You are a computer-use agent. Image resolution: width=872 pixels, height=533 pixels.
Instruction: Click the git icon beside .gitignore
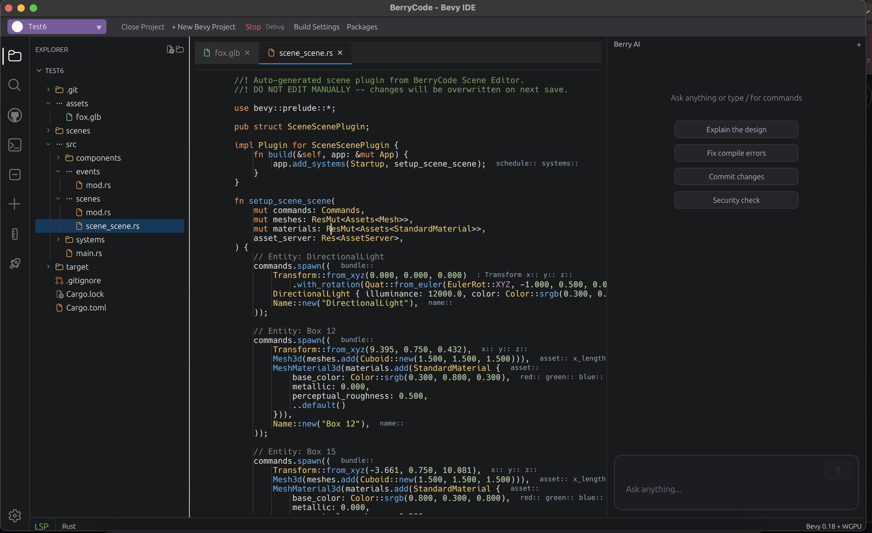click(59, 280)
